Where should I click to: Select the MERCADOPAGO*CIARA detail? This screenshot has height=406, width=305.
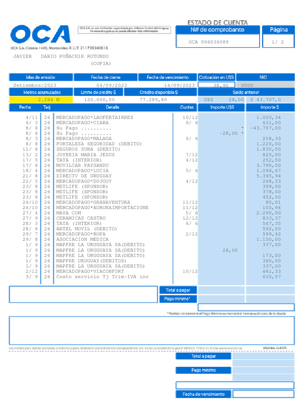click(x=82, y=123)
